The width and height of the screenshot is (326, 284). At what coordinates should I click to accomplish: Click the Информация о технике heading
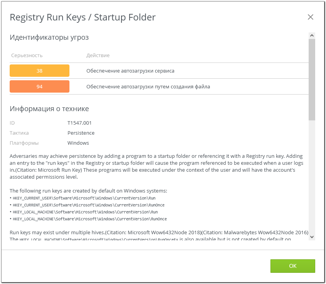[x=49, y=108]
